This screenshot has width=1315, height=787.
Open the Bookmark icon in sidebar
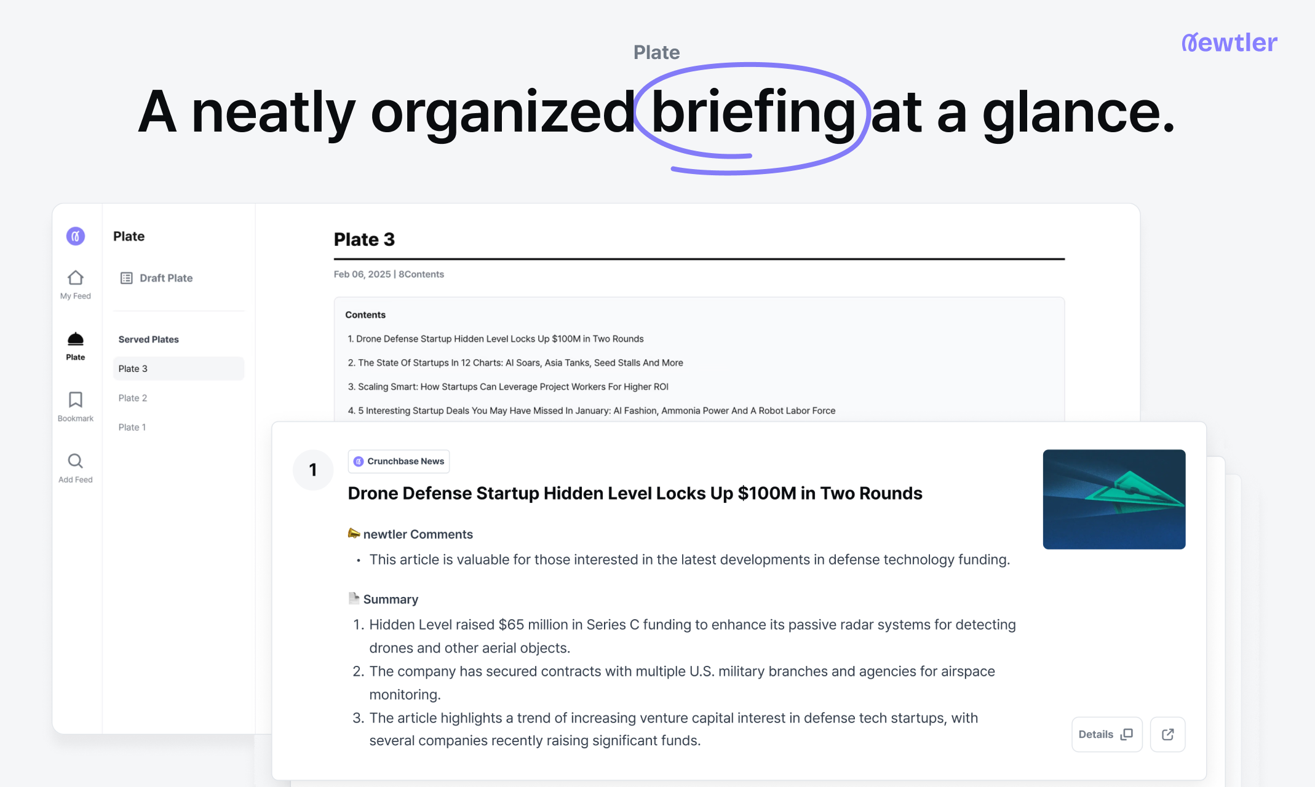pyautogui.click(x=75, y=400)
